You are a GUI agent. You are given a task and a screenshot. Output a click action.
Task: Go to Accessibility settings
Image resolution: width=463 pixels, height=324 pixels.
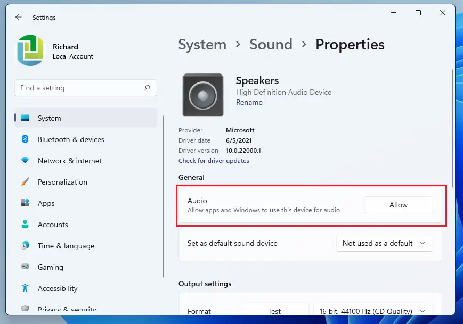[86, 288]
